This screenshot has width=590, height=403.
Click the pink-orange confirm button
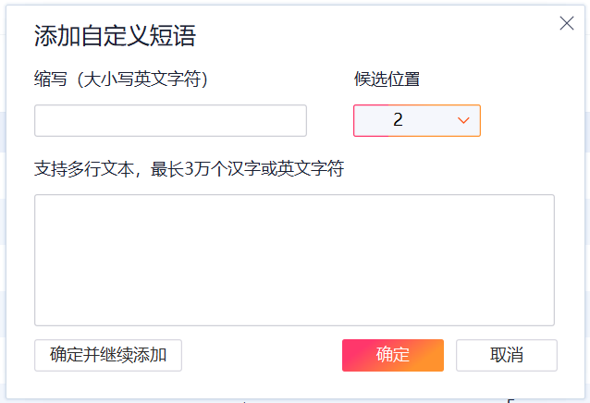point(393,355)
